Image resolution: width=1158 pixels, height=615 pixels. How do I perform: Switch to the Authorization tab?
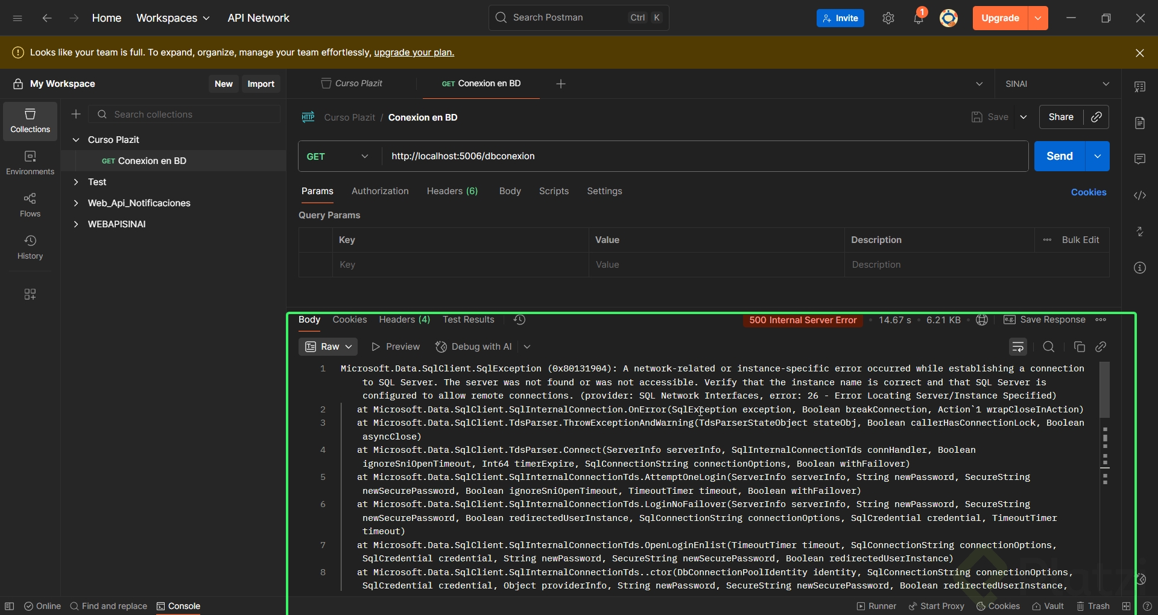(x=380, y=191)
